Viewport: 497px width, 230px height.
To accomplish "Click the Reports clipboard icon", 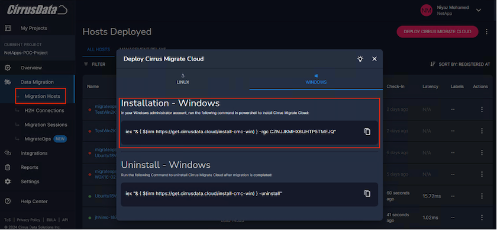I will point(8,167).
